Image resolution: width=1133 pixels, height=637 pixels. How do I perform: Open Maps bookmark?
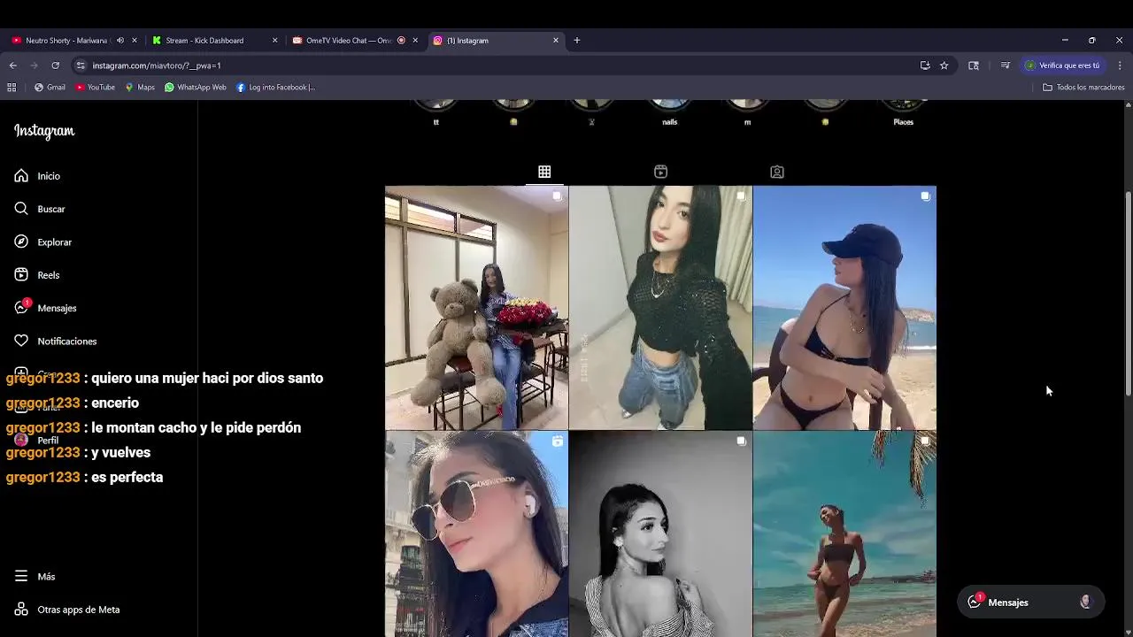140,88
